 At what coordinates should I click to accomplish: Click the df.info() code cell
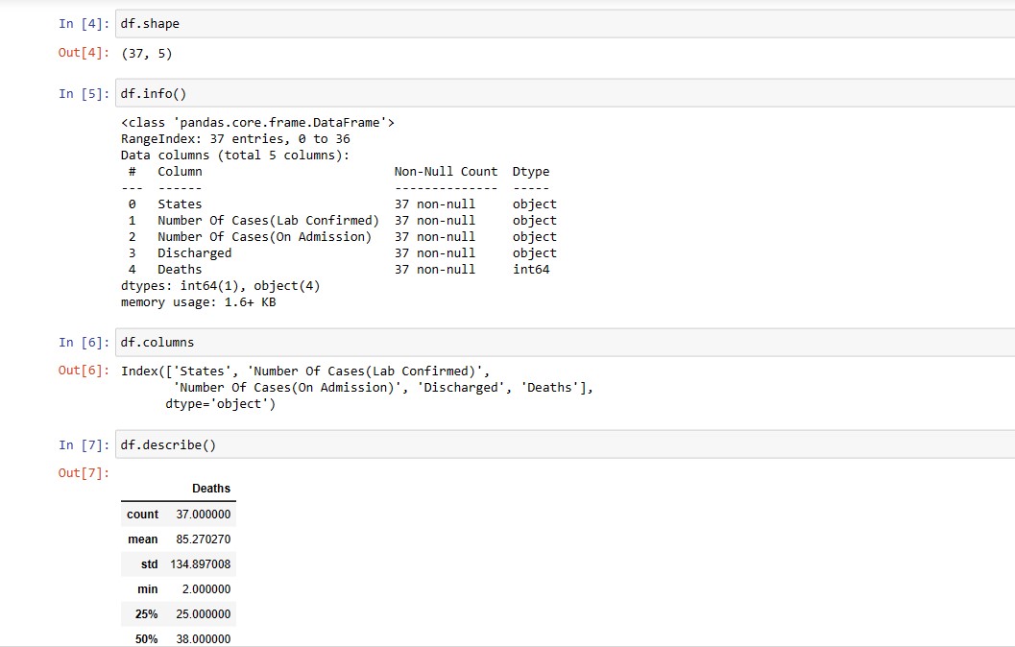(565, 93)
